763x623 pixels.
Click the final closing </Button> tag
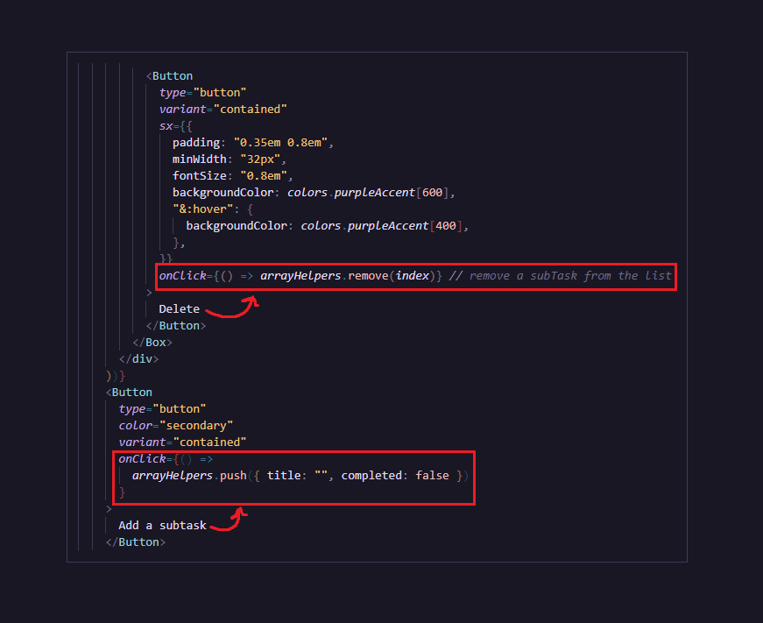coord(136,542)
